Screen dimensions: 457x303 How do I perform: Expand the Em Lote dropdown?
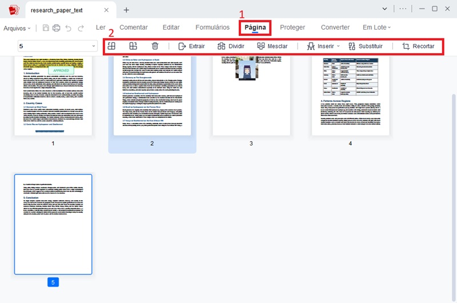pyautogui.click(x=376, y=27)
